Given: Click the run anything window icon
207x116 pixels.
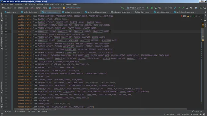Looking at the screenshot, I should click(x=201, y=8).
